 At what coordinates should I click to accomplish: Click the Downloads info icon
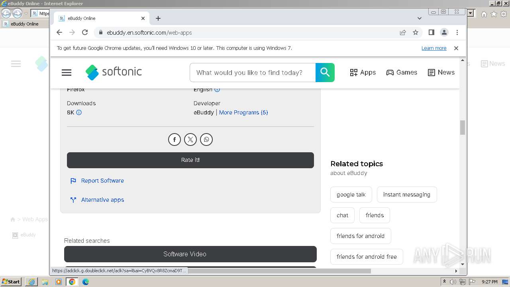point(79,112)
